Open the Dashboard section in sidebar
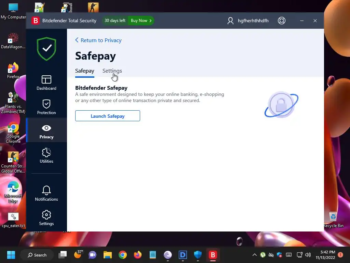 (x=46, y=83)
